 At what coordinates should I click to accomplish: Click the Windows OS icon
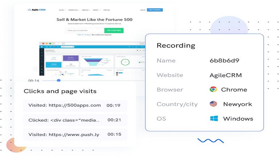(214, 118)
